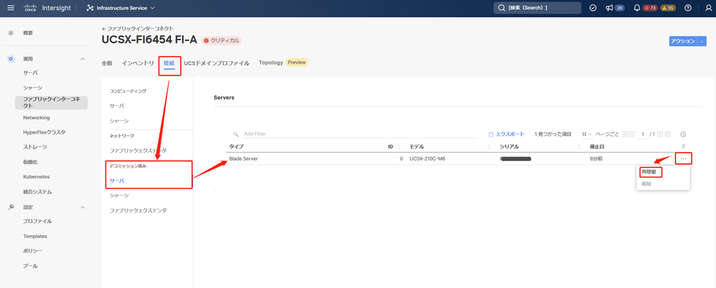
Task: Select ファブリックインターコネクト in left sidebar
Action: pyautogui.click(x=51, y=102)
